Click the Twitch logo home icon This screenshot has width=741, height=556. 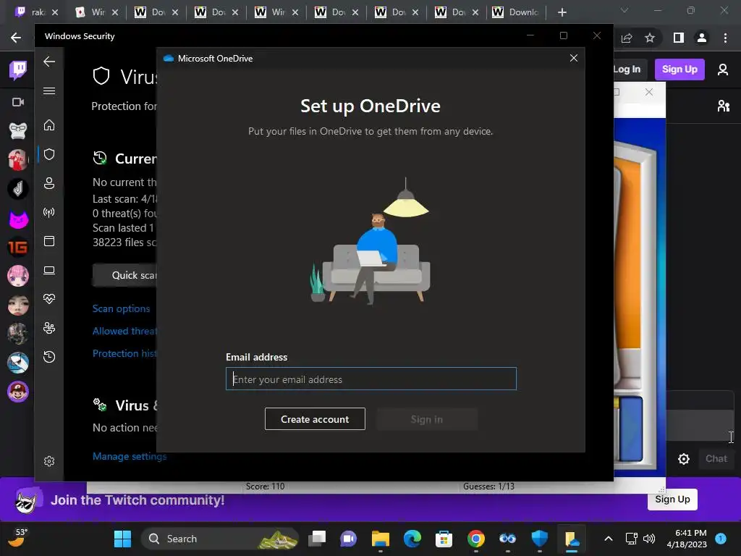click(18, 70)
